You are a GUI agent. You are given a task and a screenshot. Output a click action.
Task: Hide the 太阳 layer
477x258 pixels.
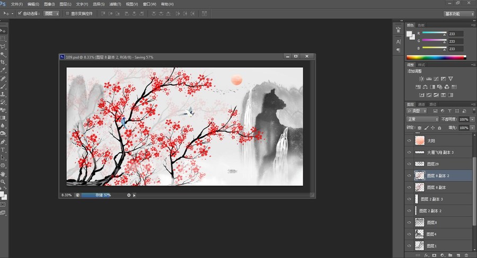click(409, 140)
